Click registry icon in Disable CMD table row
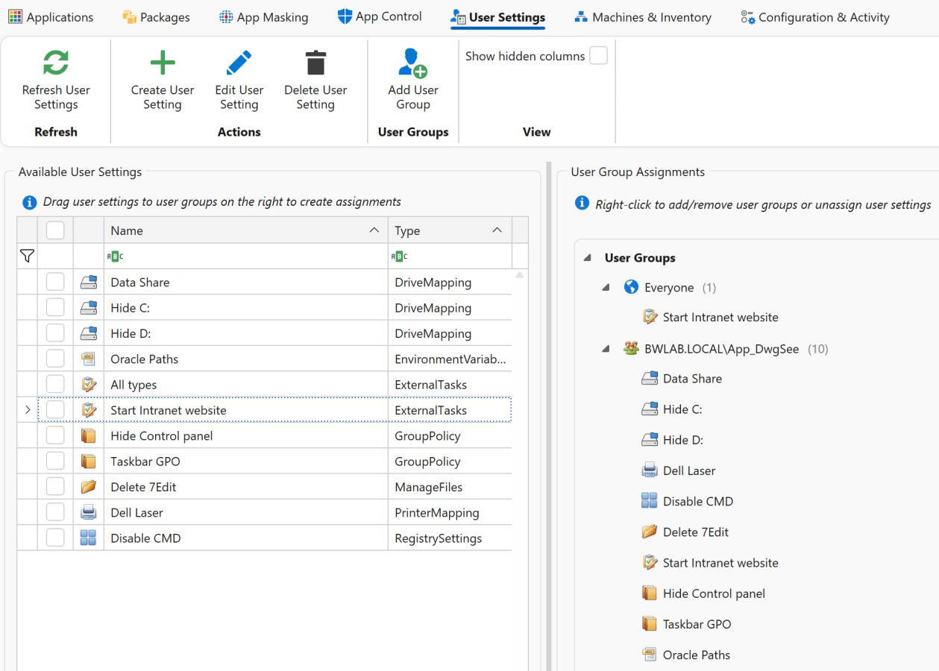This screenshot has width=939, height=671. point(89,538)
